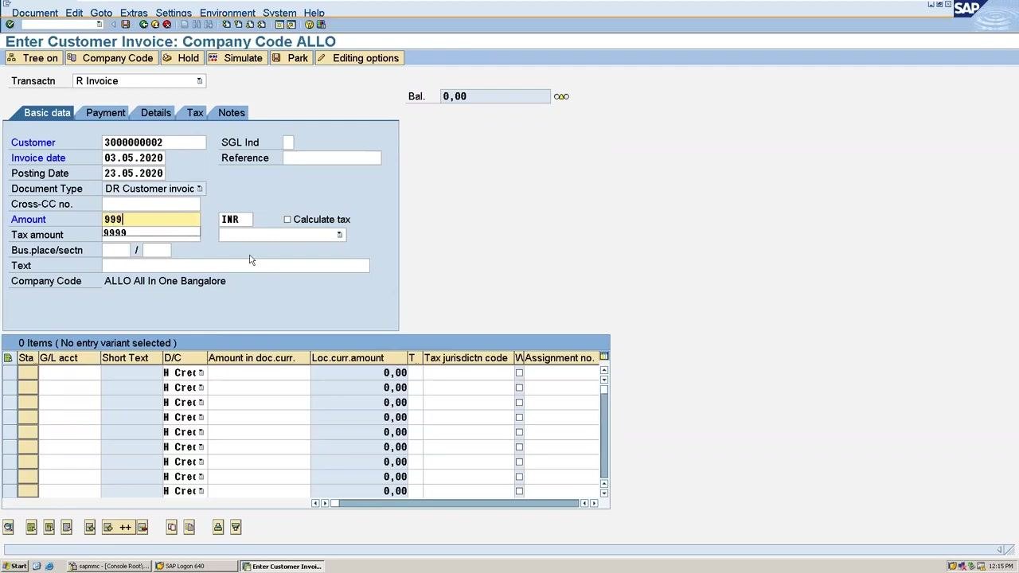
Task: Open the yellow Help question mark icon
Action: [310, 25]
